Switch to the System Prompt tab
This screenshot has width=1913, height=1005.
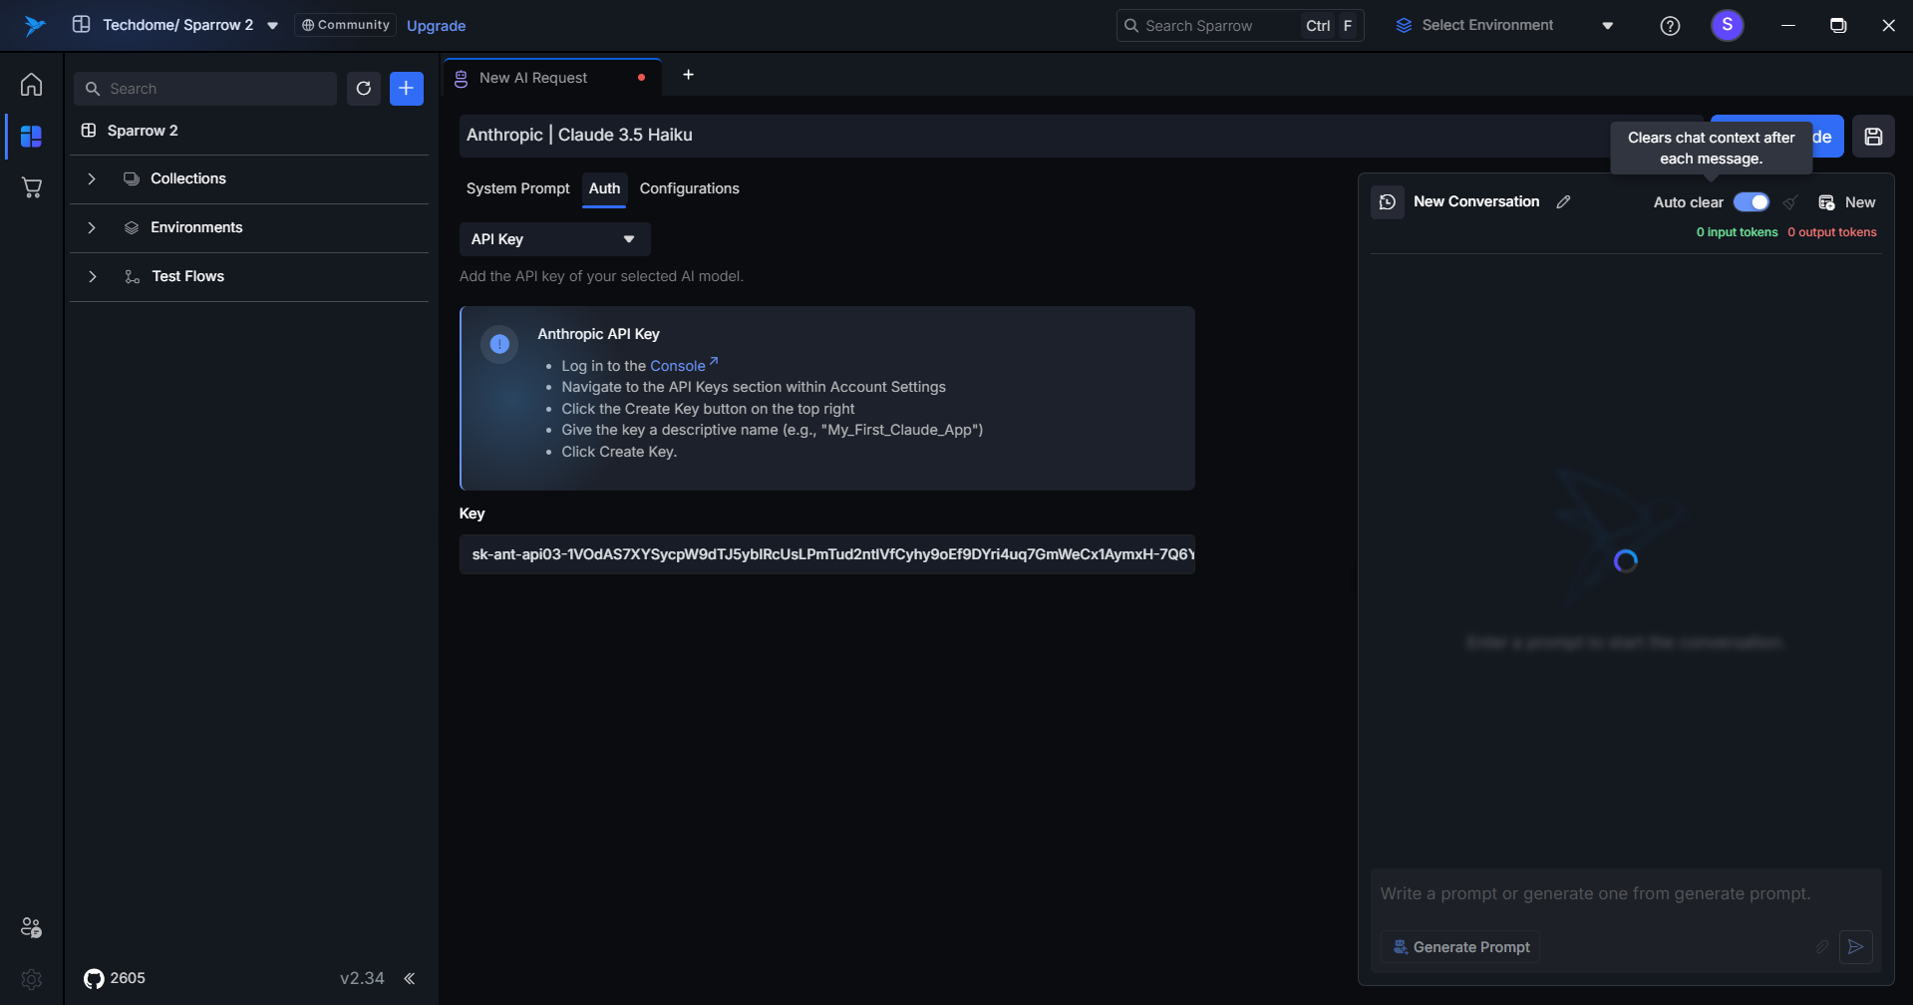(517, 188)
